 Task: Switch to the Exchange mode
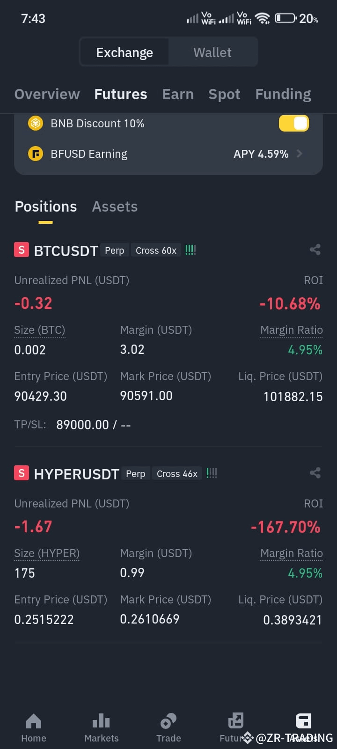(125, 52)
